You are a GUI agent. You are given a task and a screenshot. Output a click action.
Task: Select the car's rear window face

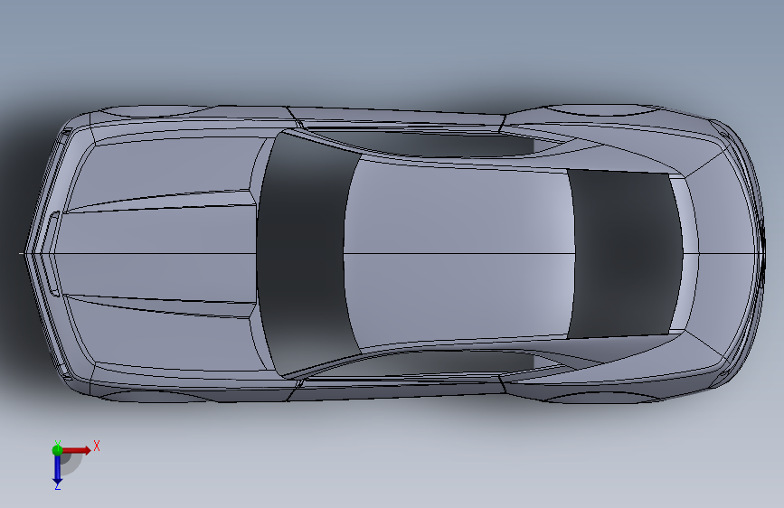(625, 254)
